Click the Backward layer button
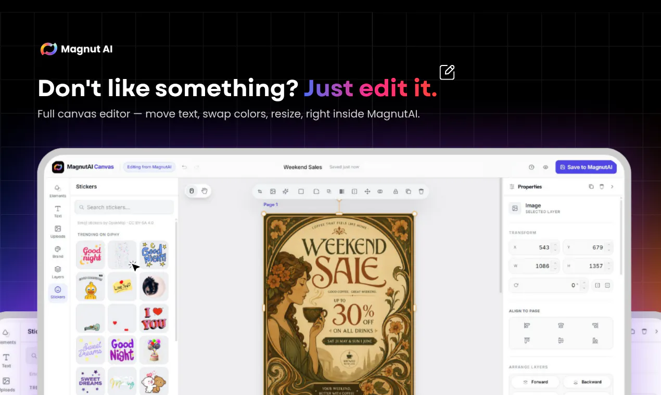This screenshot has width=661, height=395. pos(587,382)
